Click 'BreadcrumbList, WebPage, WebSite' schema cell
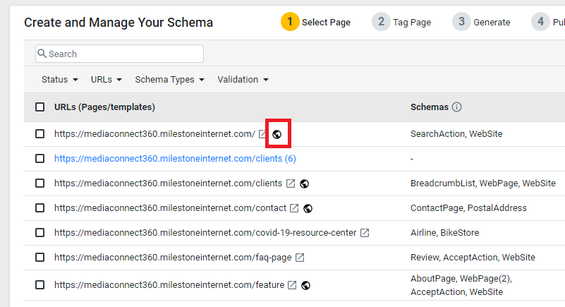The image size is (565, 307). 483,183
